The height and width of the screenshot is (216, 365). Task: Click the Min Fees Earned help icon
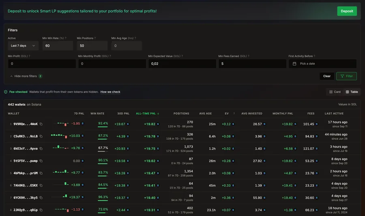(x=249, y=56)
